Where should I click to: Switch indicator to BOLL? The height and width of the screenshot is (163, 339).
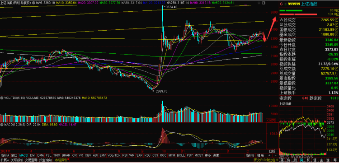point(181,155)
